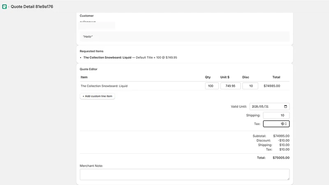Image resolution: width=329 pixels, height=185 pixels.
Task: Click the Add custom line item button
Action: point(97,96)
